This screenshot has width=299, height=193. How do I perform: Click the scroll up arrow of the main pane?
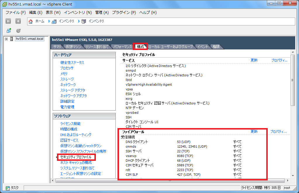tap(293, 52)
